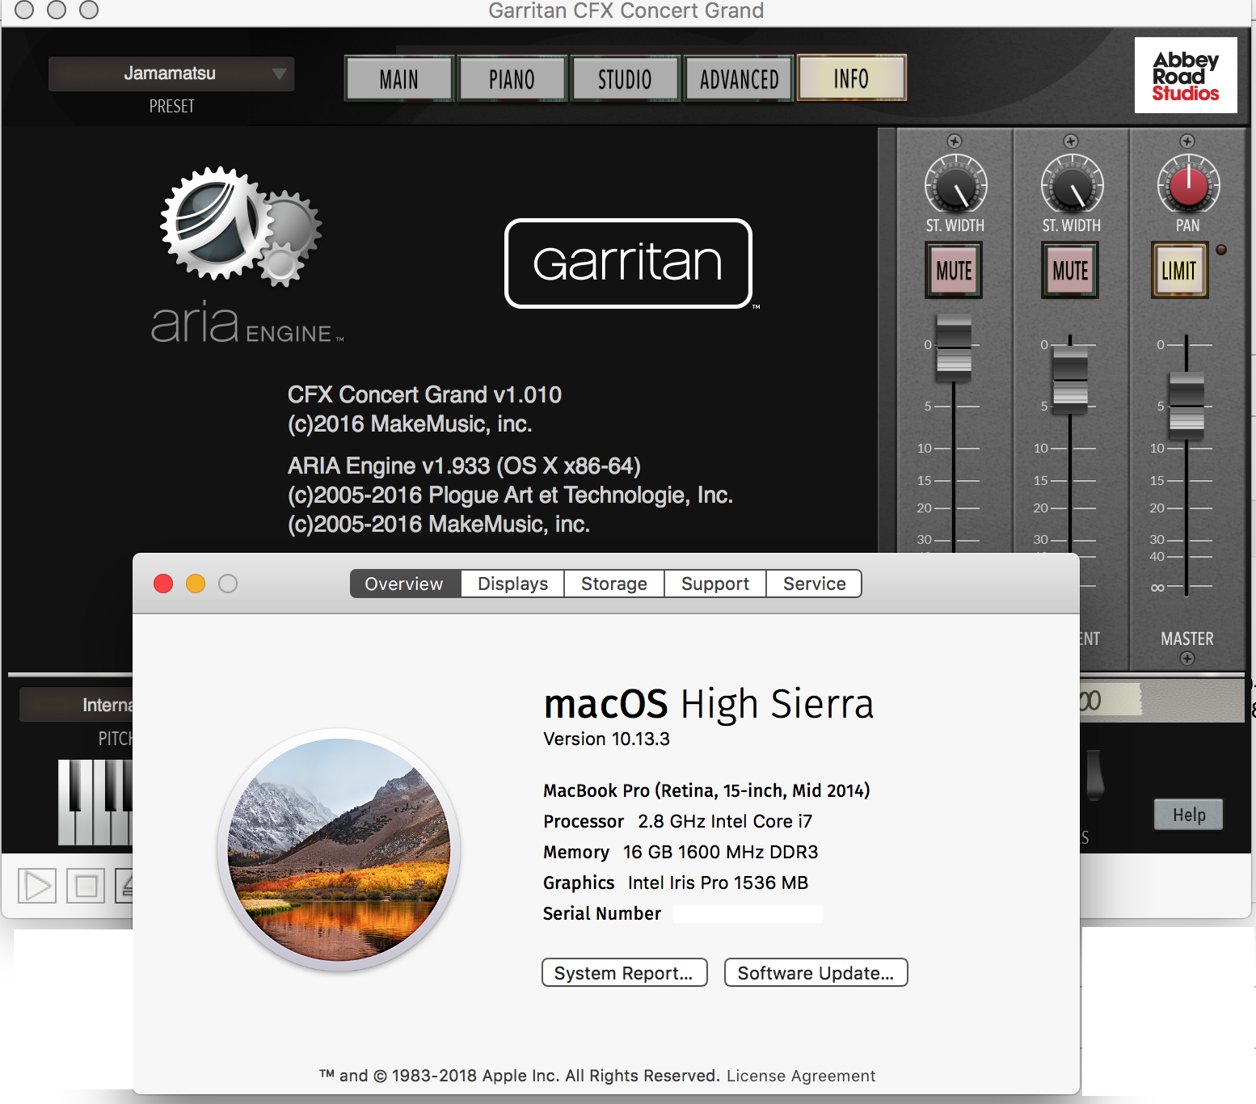
Task: Click the red PAN knob
Action: pos(1186,184)
